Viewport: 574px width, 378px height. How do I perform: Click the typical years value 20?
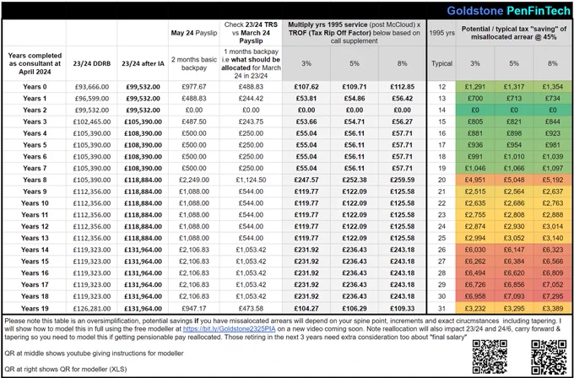coord(441,180)
